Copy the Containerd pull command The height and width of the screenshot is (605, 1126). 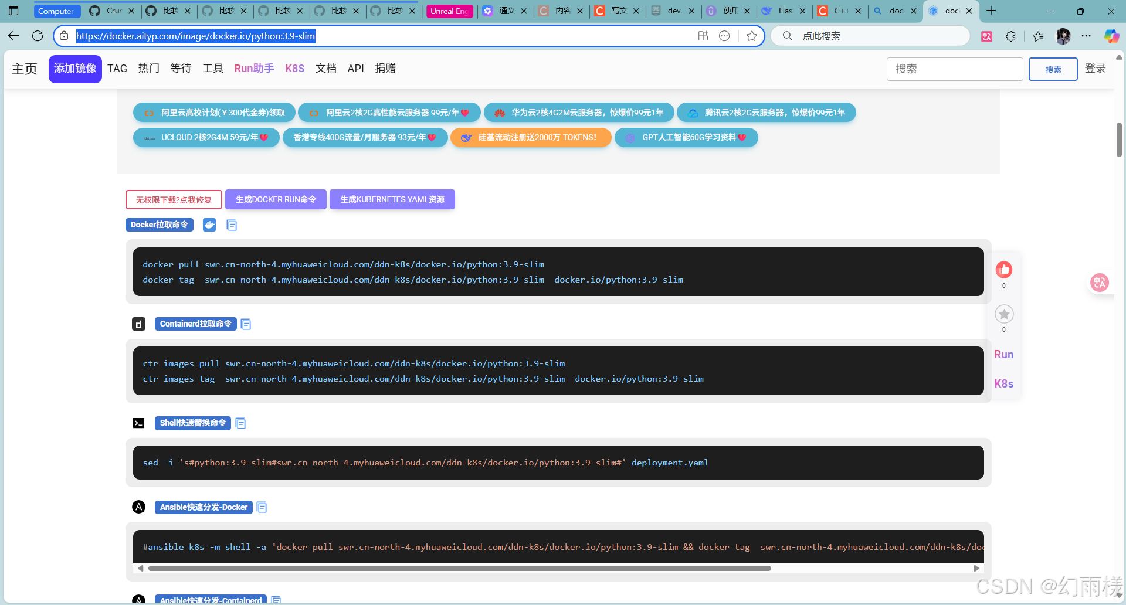pyautogui.click(x=246, y=324)
